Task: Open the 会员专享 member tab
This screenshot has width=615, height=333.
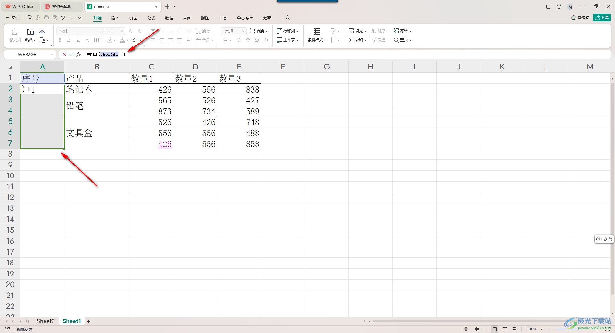Action: pyautogui.click(x=245, y=18)
